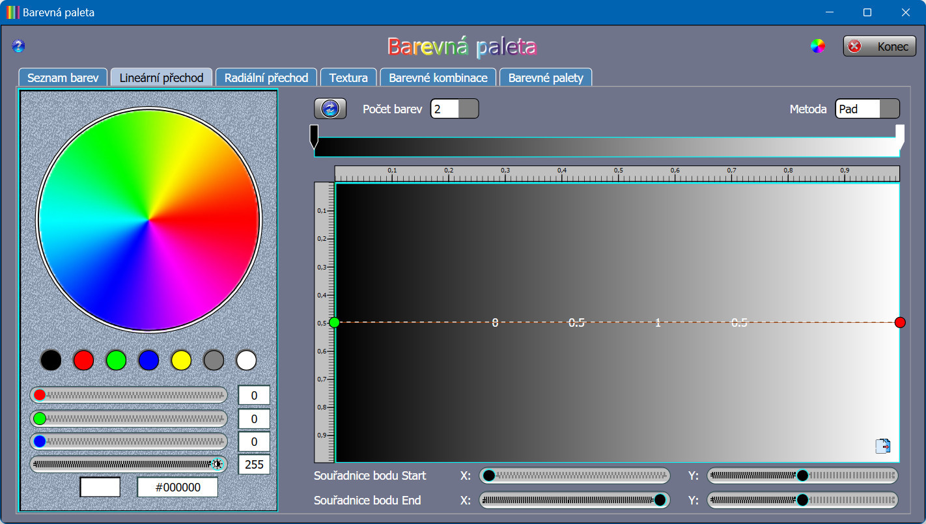Click the "Souřadnice bodu End" label

pyautogui.click(x=367, y=500)
